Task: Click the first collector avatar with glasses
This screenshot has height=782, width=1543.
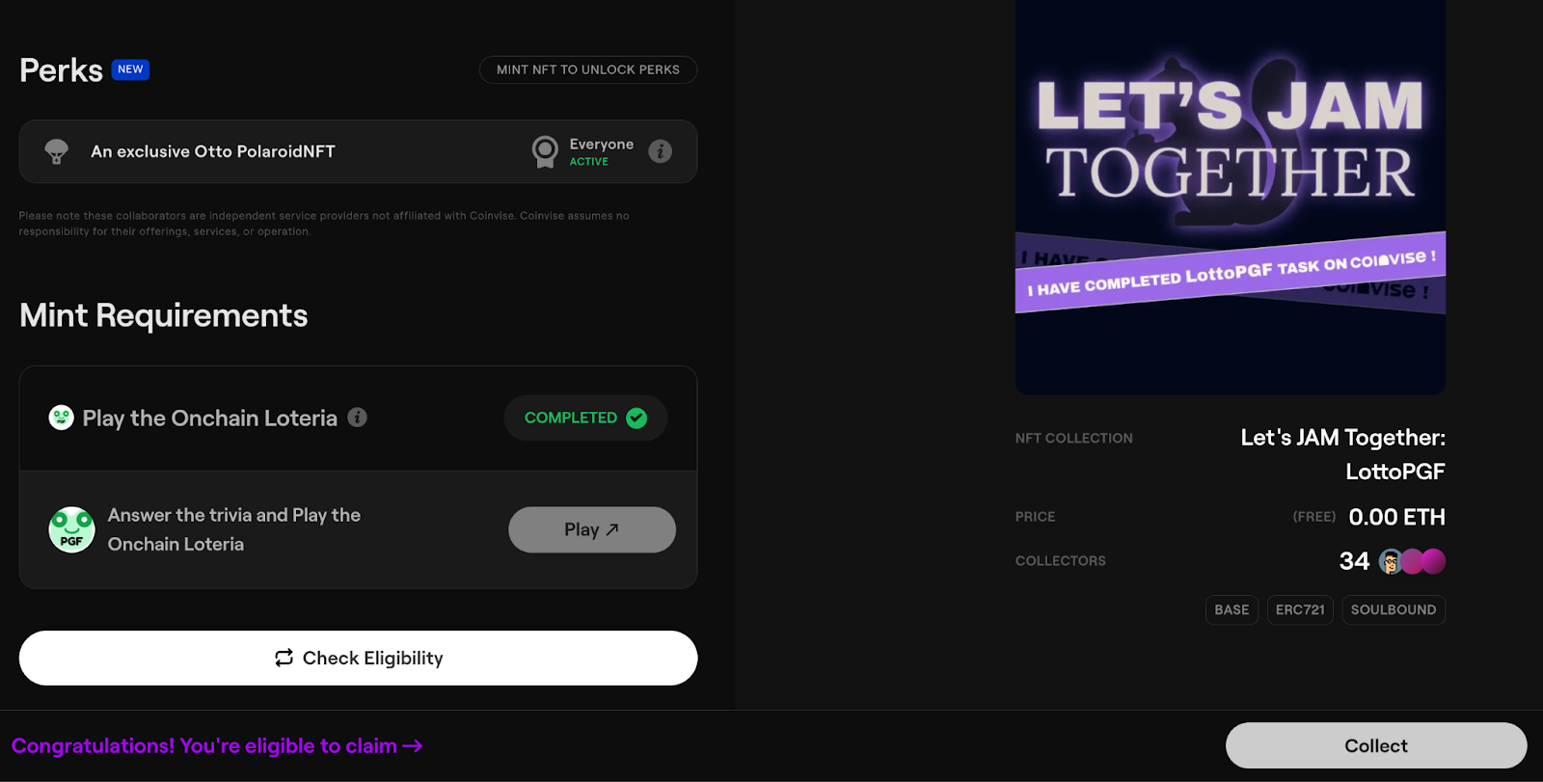Action: (x=1390, y=561)
